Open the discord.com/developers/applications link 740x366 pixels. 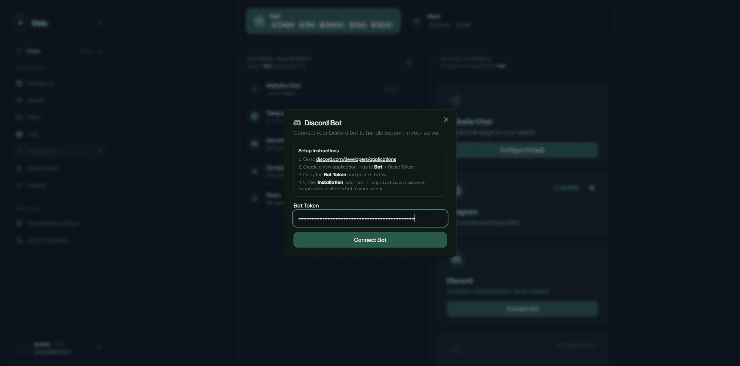tap(356, 159)
